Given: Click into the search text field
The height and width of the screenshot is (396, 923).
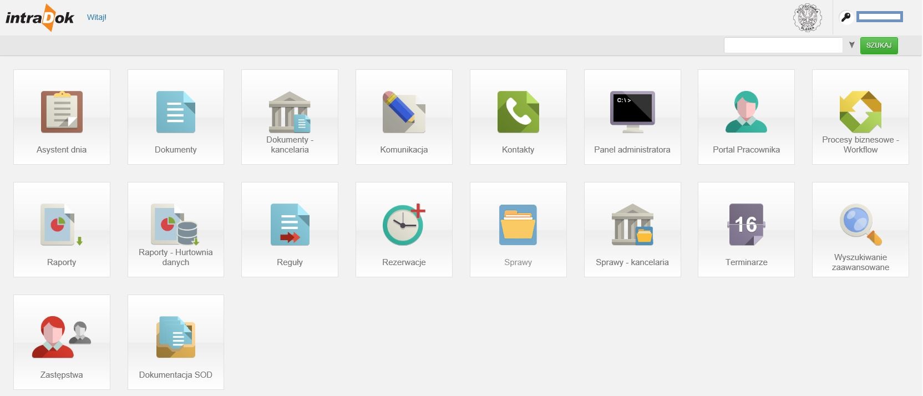Looking at the screenshot, I should click(x=783, y=45).
